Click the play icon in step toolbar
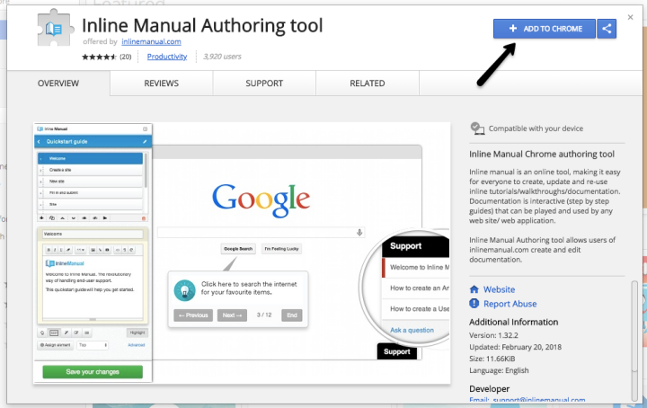The image size is (647, 408). coord(105,217)
